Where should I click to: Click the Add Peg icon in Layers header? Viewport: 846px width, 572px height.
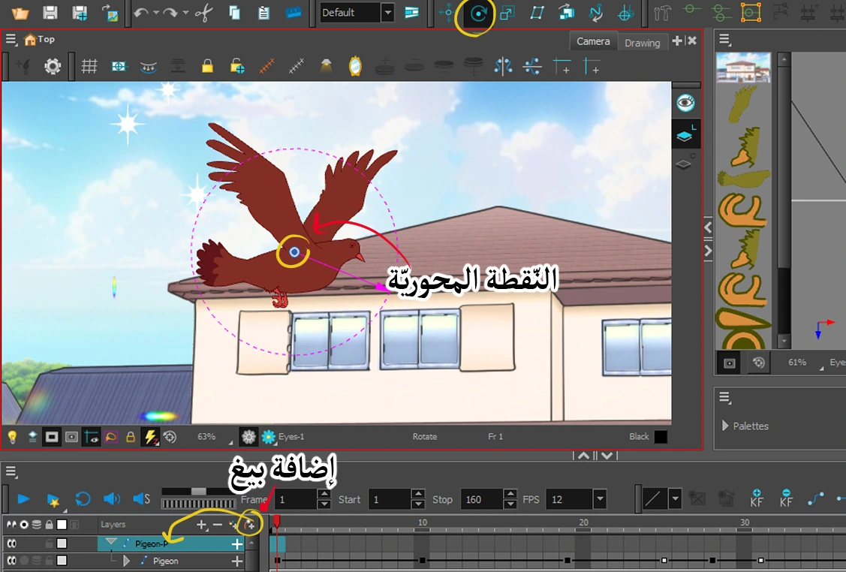250,525
